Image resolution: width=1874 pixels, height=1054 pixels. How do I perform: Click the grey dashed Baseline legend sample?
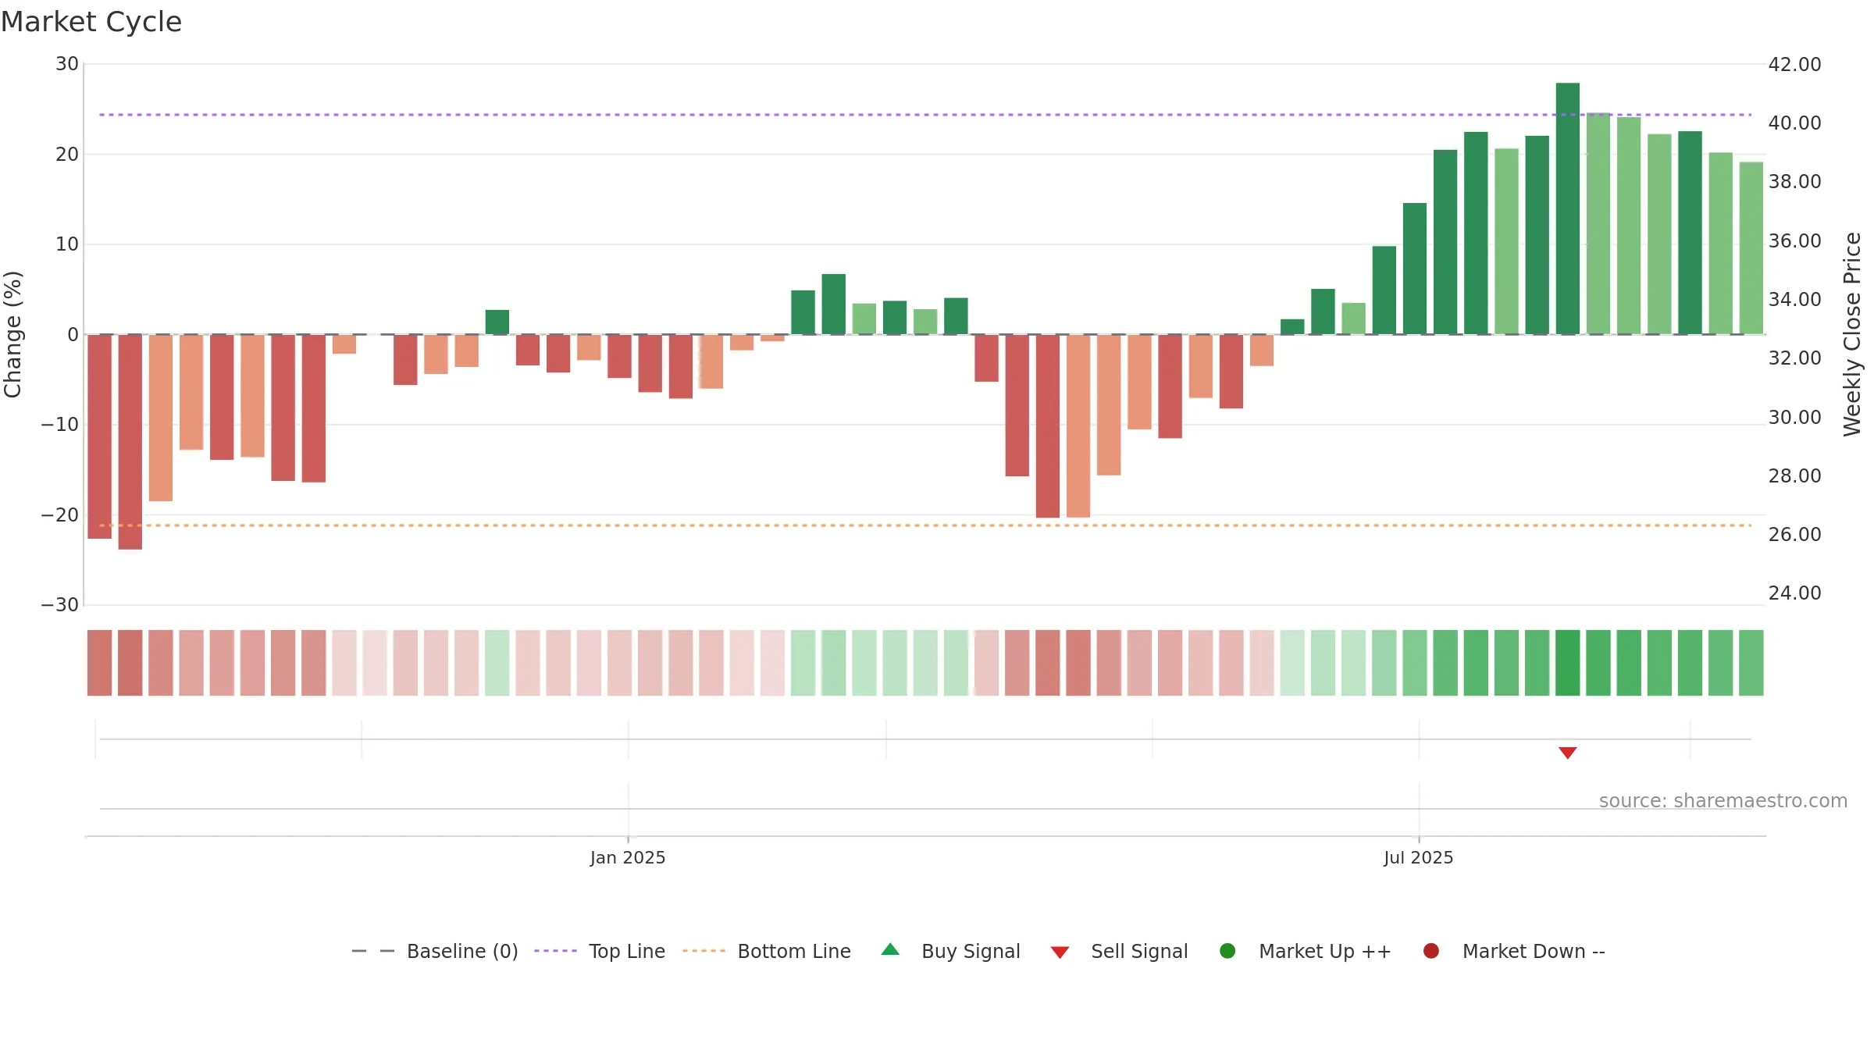tap(373, 951)
